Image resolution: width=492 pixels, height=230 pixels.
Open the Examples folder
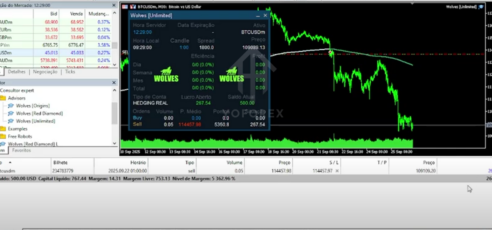(17, 129)
